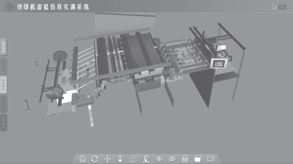Open the 结构组成 tab in left sidebar
This screenshot has height=164, width=293.
pos(3,47)
